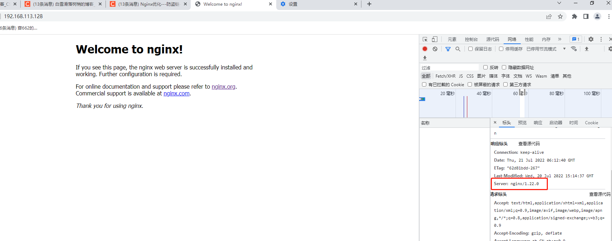The image size is (612, 241).
Task: Close the request details pane
Action: [495, 122]
